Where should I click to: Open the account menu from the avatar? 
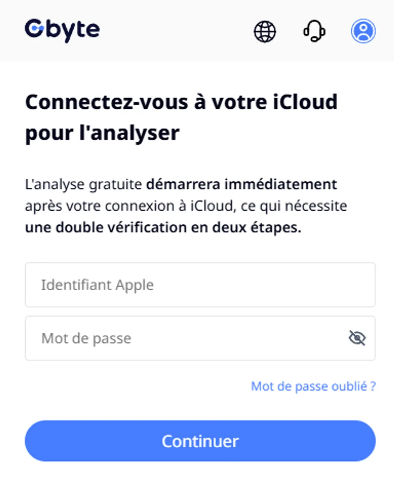pos(362,32)
